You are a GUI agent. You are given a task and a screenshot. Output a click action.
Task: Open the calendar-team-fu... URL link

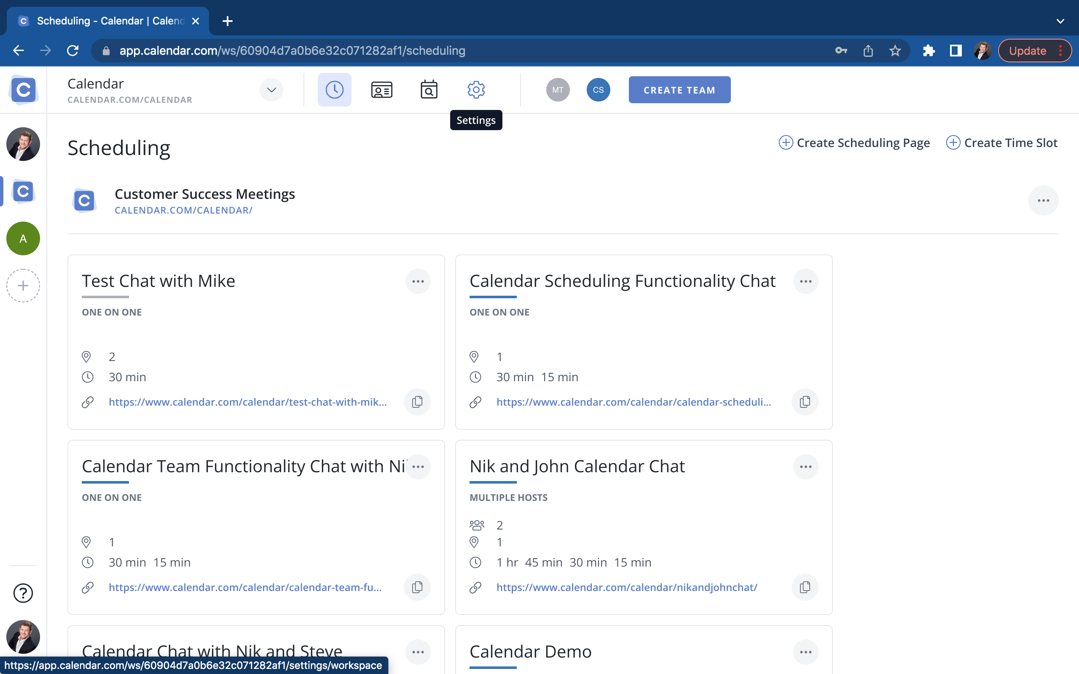pos(245,588)
